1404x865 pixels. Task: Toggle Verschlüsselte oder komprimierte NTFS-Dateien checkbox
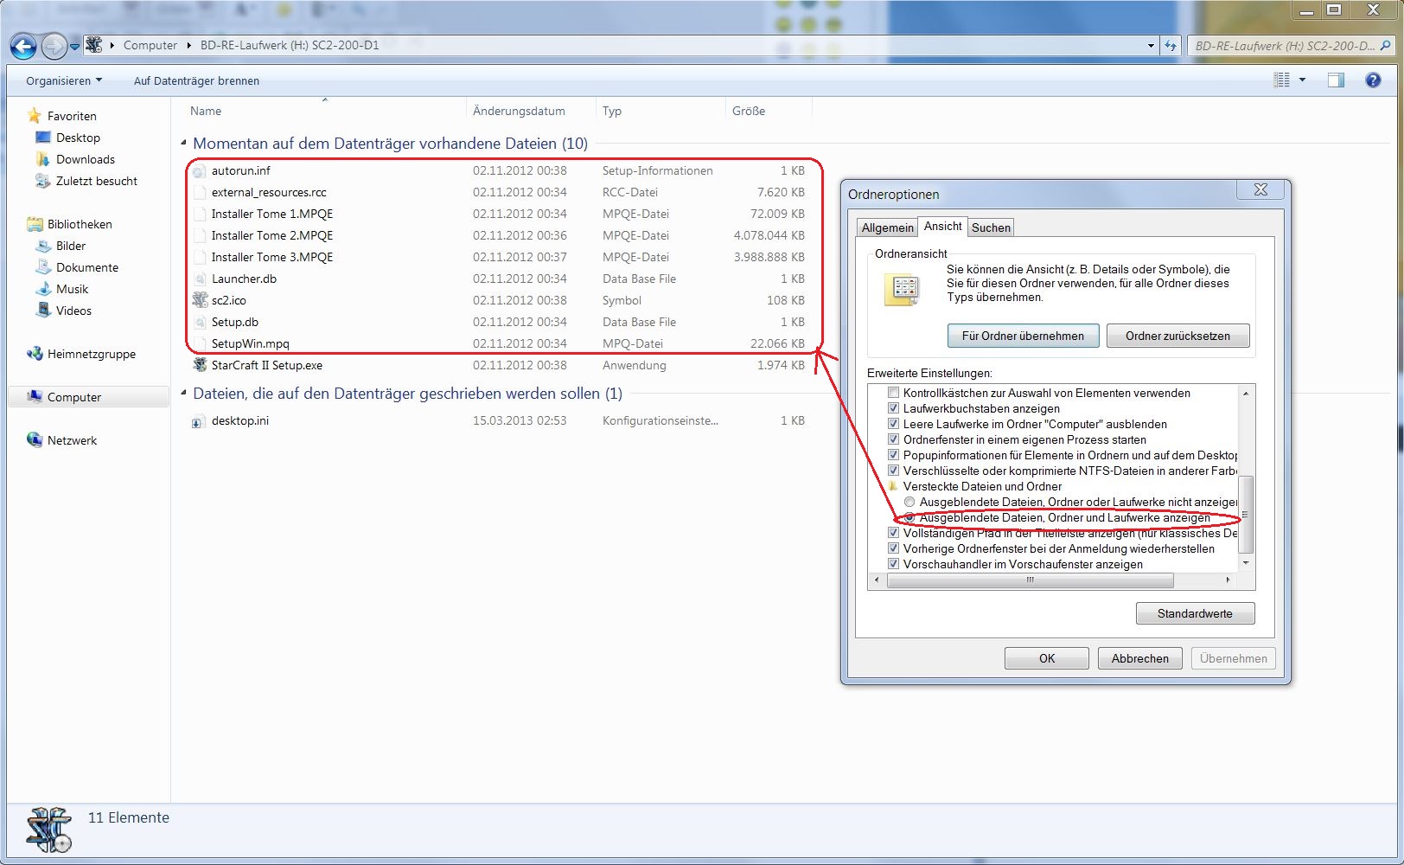894,471
